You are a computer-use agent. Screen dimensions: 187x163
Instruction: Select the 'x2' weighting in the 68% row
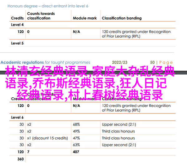29,124
